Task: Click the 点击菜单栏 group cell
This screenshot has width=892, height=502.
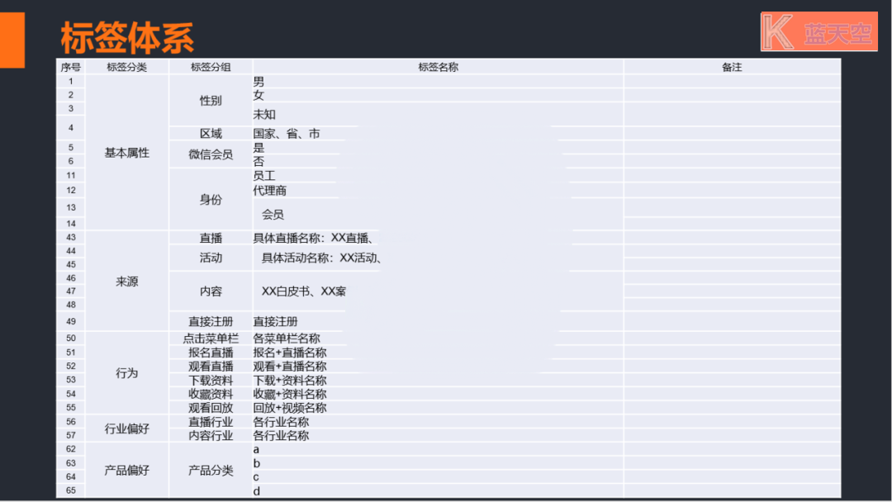Action: pos(211,339)
